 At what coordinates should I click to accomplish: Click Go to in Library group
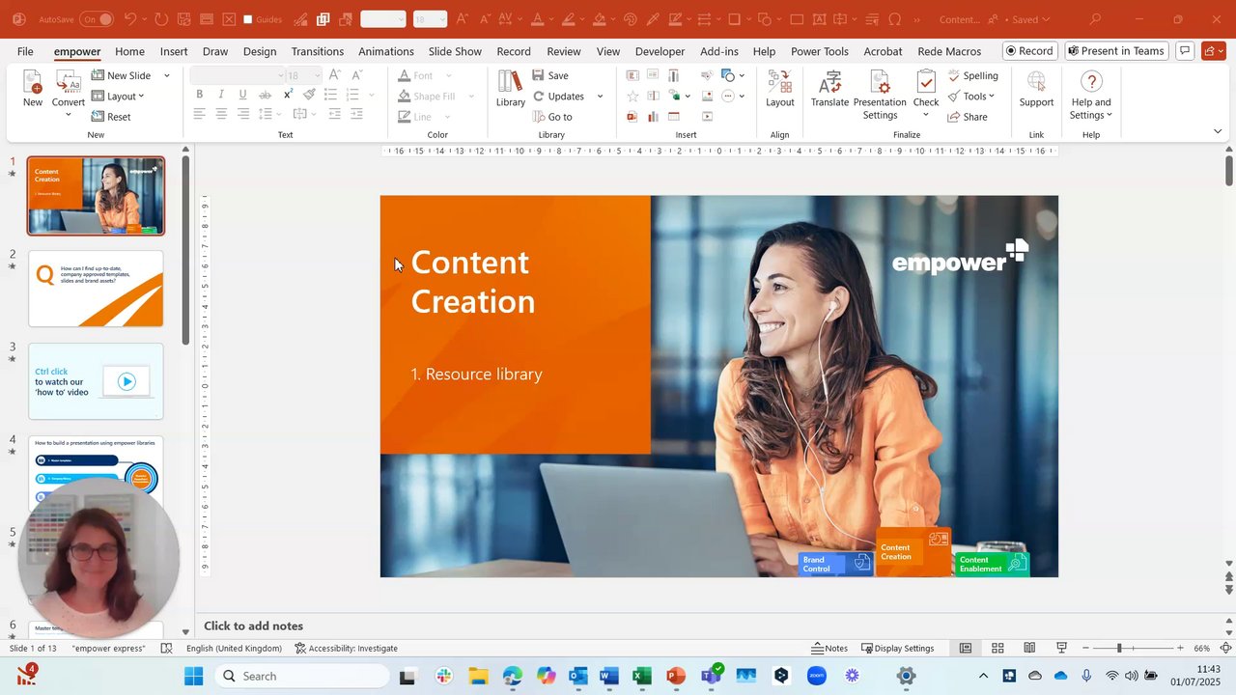point(552,117)
